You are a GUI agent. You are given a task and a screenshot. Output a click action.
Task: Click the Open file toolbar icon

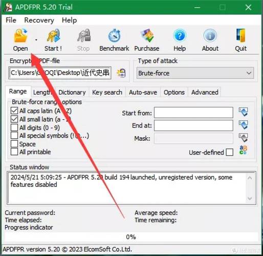[20, 35]
